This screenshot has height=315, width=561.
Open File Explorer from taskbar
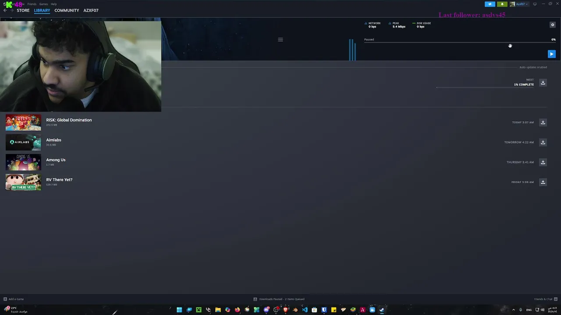tap(218, 310)
